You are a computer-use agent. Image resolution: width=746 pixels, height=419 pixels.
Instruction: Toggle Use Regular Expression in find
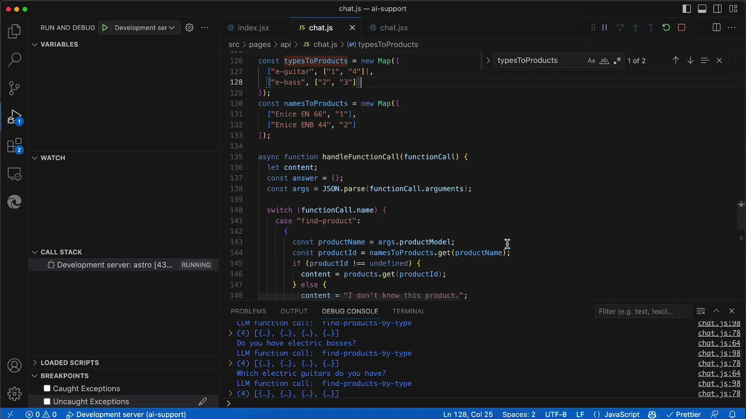pos(617,61)
